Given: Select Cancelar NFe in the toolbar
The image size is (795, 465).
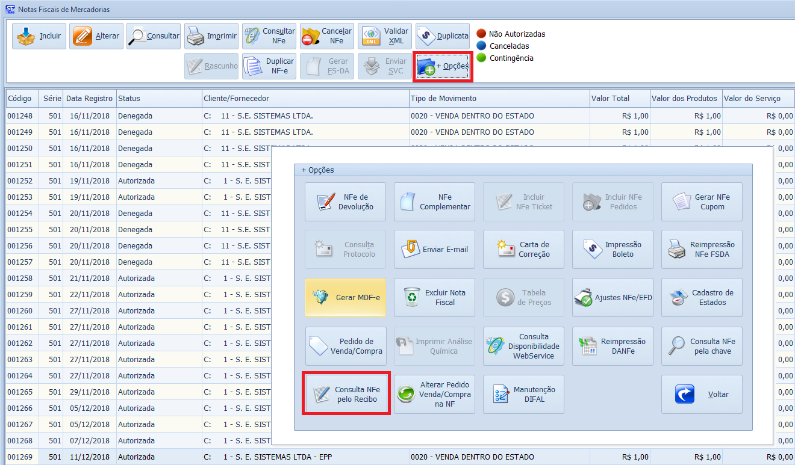Looking at the screenshot, I should pyautogui.click(x=327, y=36).
